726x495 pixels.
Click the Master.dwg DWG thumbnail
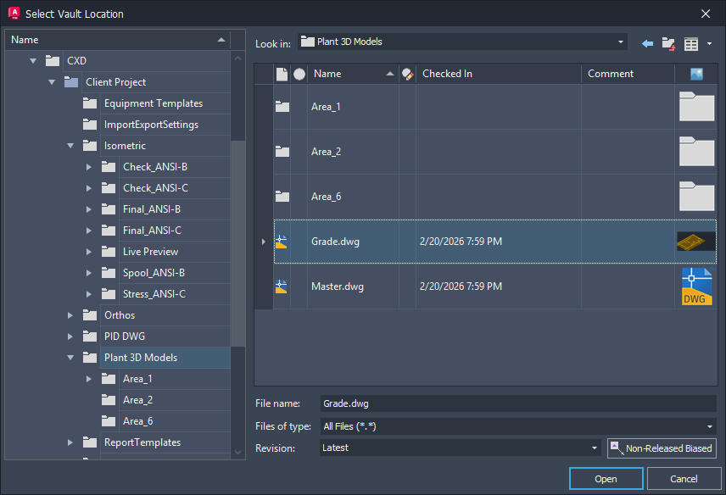click(x=696, y=286)
